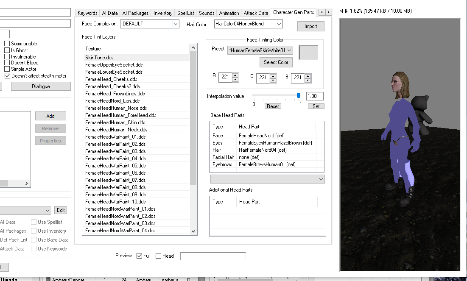Image resolution: width=467 pixels, height=281 pixels.
Task: Uncheck the Full preview checkbox
Action: point(139,256)
